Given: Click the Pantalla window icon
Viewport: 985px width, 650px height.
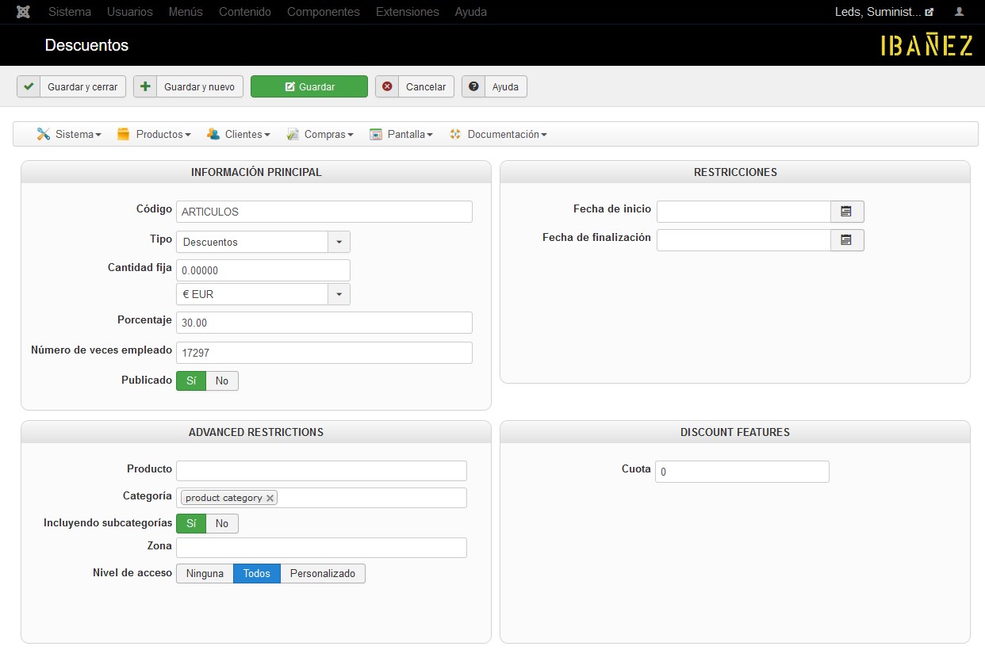Looking at the screenshot, I should click(x=376, y=134).
